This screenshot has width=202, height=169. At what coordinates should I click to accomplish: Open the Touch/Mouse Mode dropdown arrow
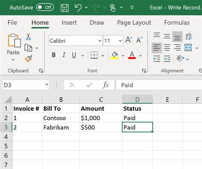[x=121, y=7]
